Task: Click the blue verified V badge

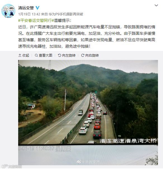Action: (37, 8)
